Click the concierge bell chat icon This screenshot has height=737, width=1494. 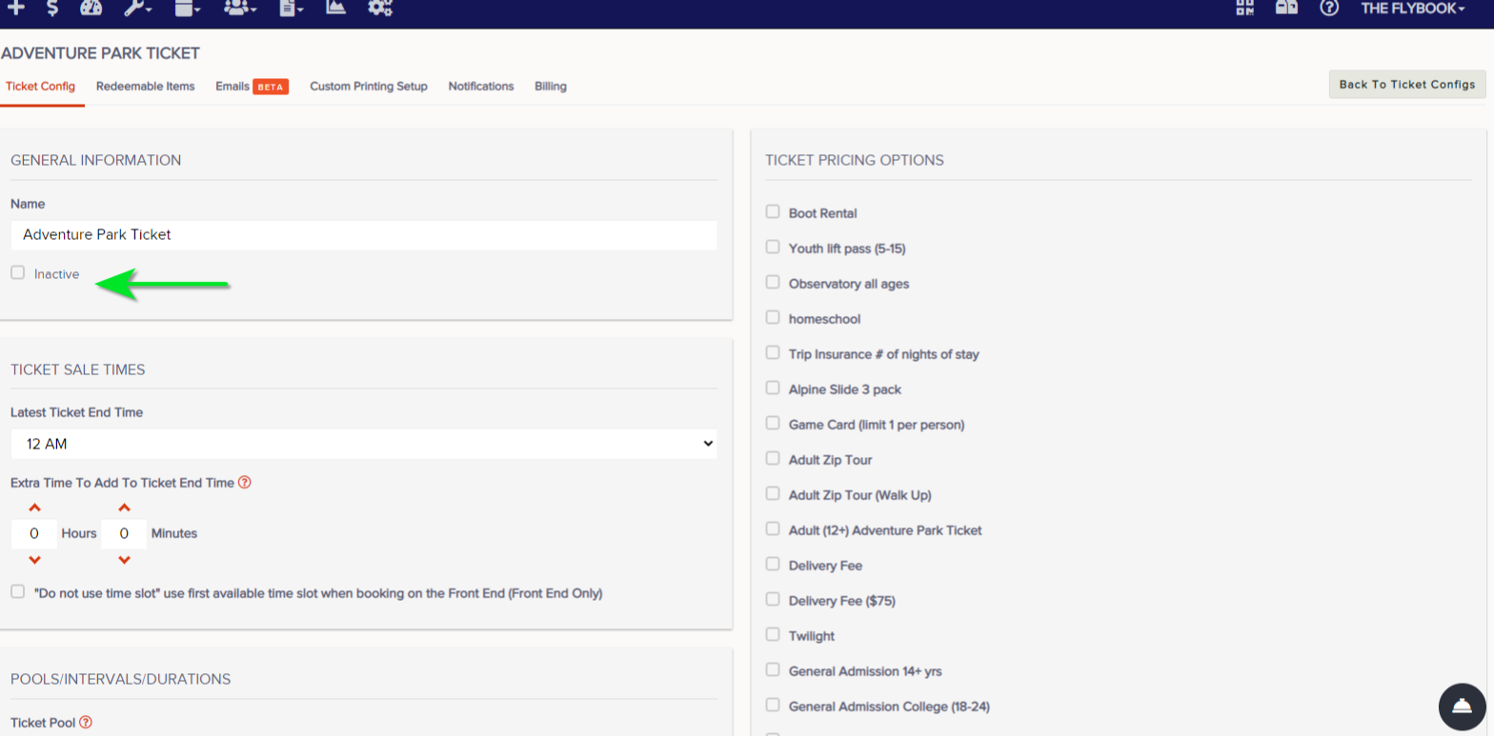point(1463,707)
